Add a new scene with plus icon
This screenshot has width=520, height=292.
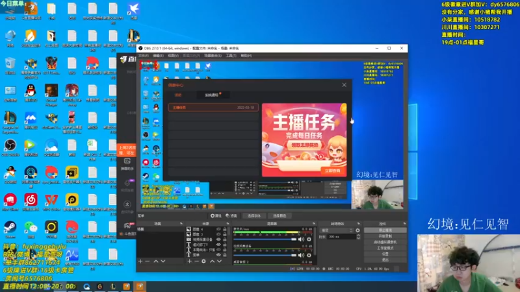pos(140,262)
